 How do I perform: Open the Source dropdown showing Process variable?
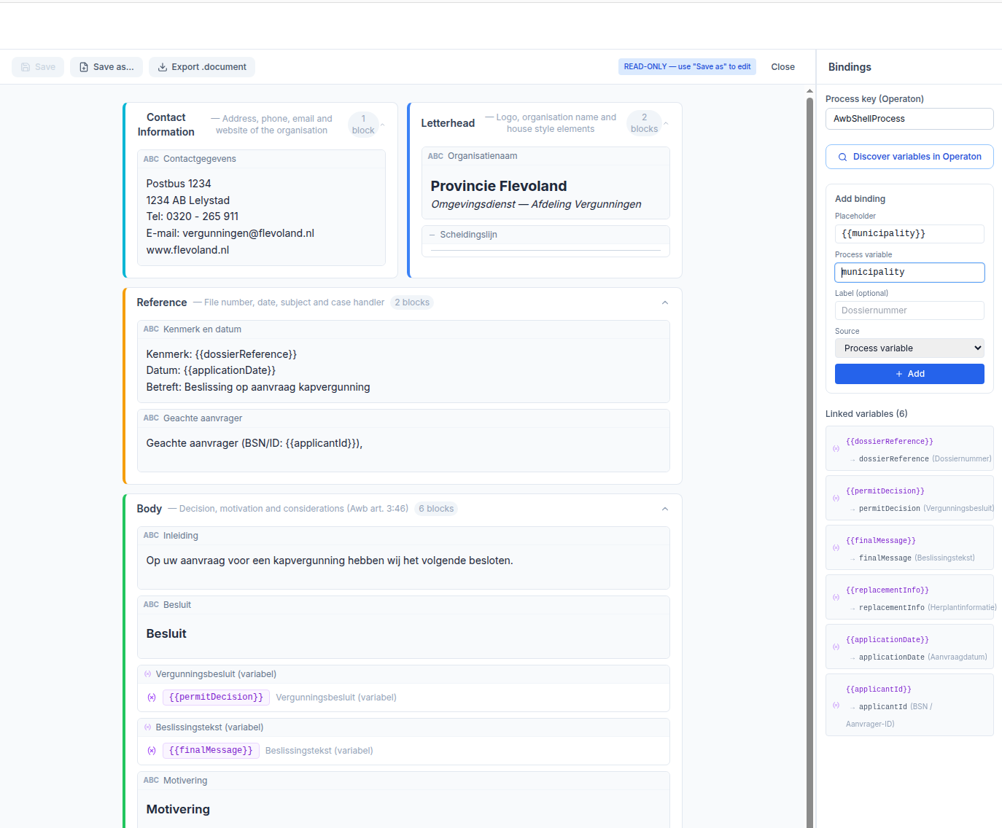tap(909, 348)
